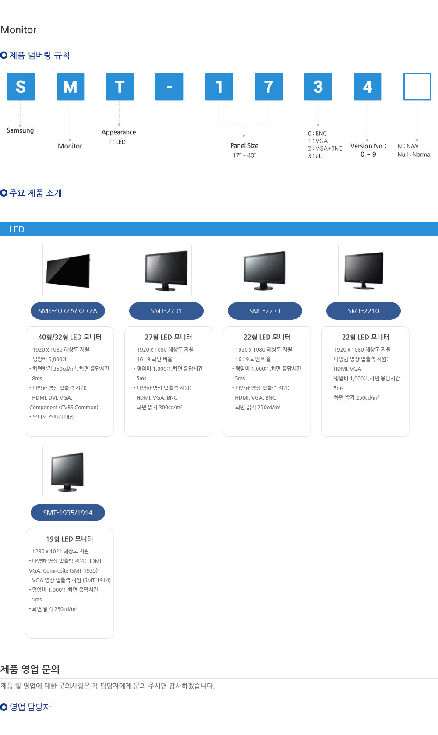Screen dimensions: 438x735
Task: Click the blue 'M' letter tile
Action: [70, 87]
